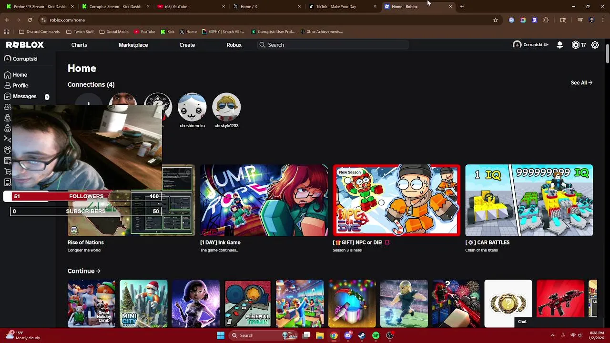This screenshot has width=610, height=343.
Task: Open Home in the Roblox sidebar
Action: (x=16, y=75)
